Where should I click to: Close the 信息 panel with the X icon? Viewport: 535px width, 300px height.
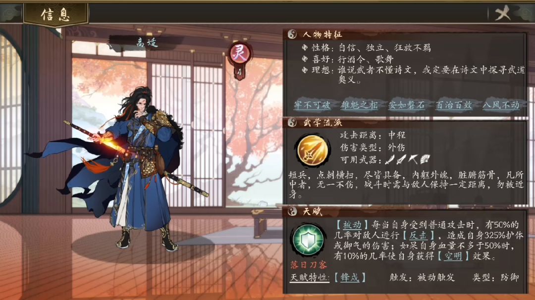point(503,13)
